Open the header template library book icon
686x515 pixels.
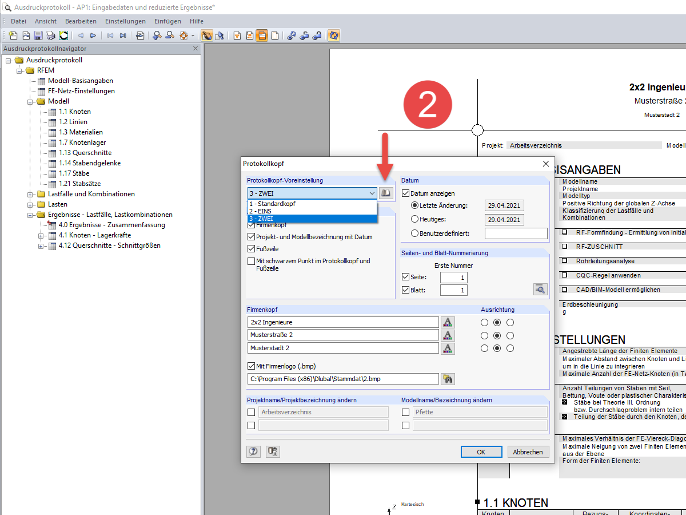386,193
